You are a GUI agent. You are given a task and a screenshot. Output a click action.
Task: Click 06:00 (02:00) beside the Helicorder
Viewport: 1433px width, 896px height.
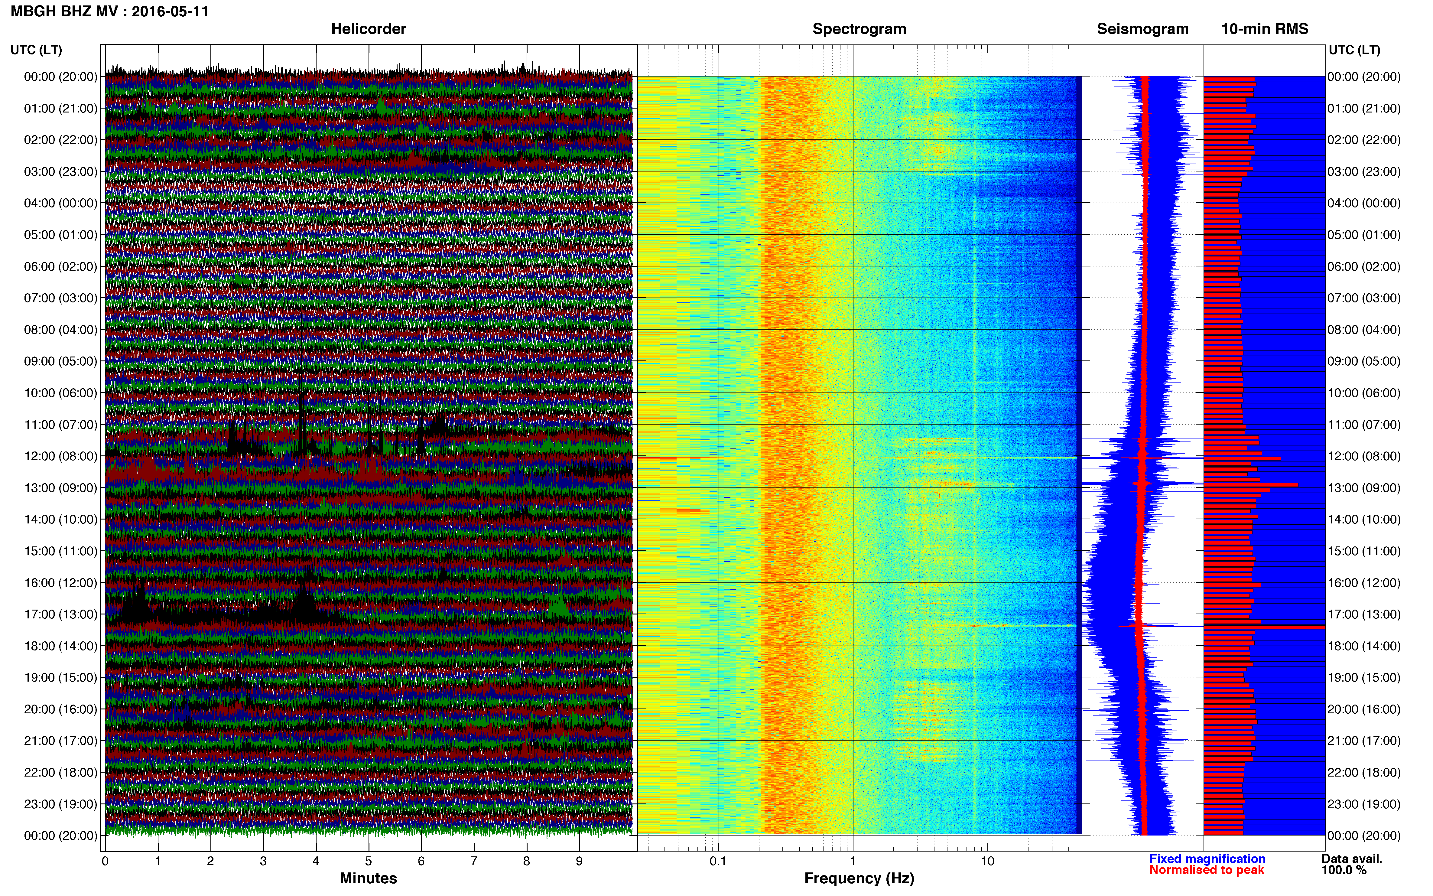coord(60,267)
